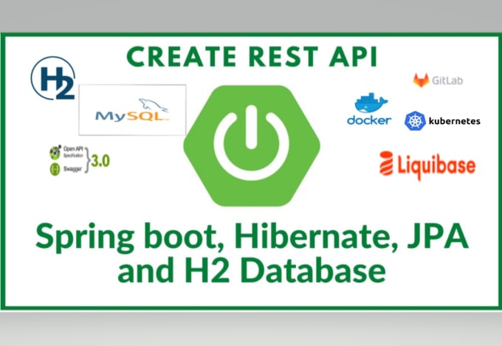Screen dimensions: 502x346
Task: Click the "GitLab" word label
Action: coord(447,80)
